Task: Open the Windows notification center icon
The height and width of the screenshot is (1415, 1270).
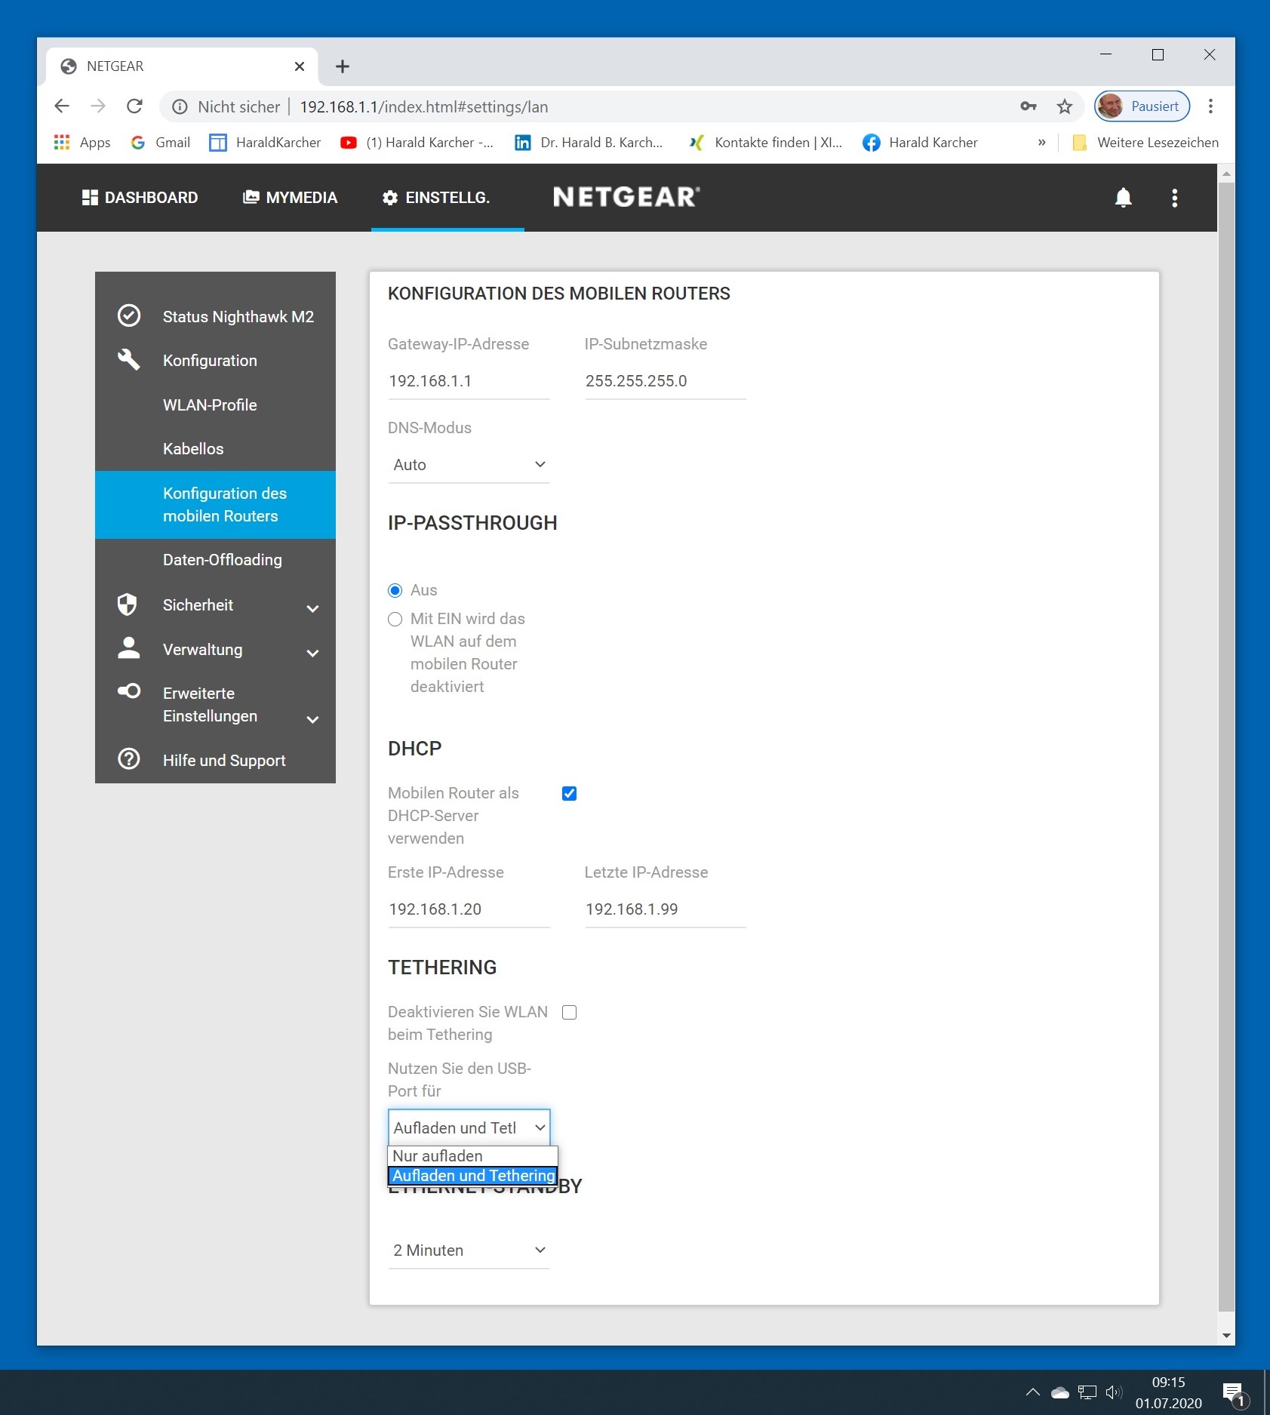Action: click(1235, 1395)
